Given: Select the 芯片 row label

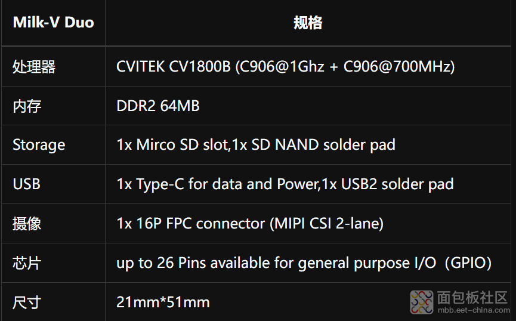Looking at the screenshot, I should [x=27, y=263].
